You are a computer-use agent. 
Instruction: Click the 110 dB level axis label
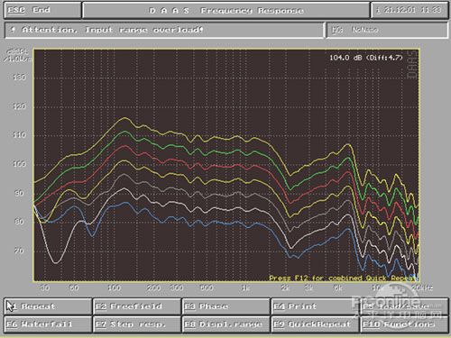point(20,135)
